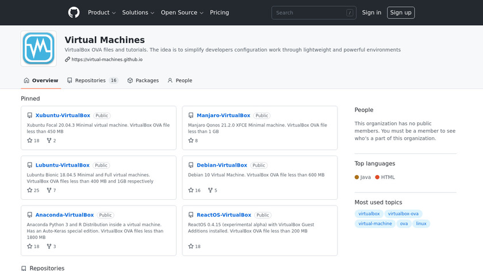Expand the Product dropdown menu

(101, 13)
